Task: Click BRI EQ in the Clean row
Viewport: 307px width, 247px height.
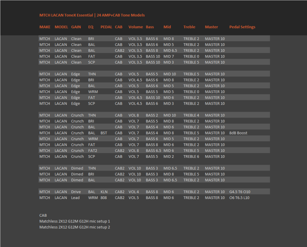Action: click(x=91, y=39)
